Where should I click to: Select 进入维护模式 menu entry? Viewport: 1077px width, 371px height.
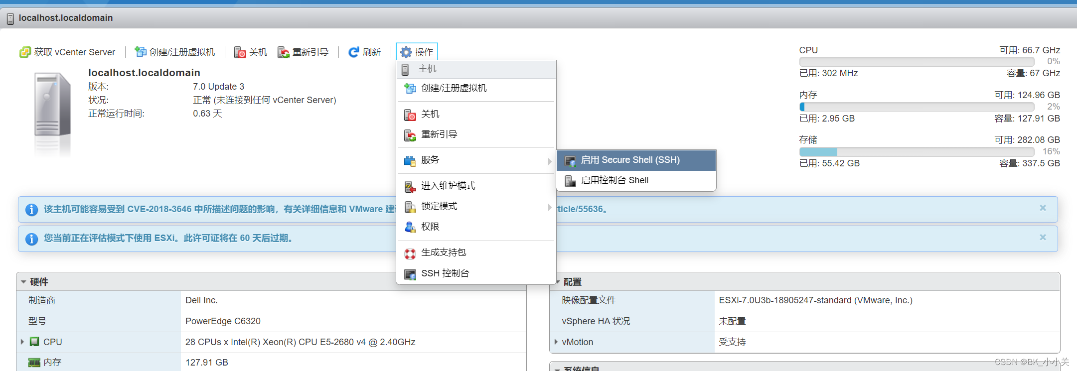(476, 186)
